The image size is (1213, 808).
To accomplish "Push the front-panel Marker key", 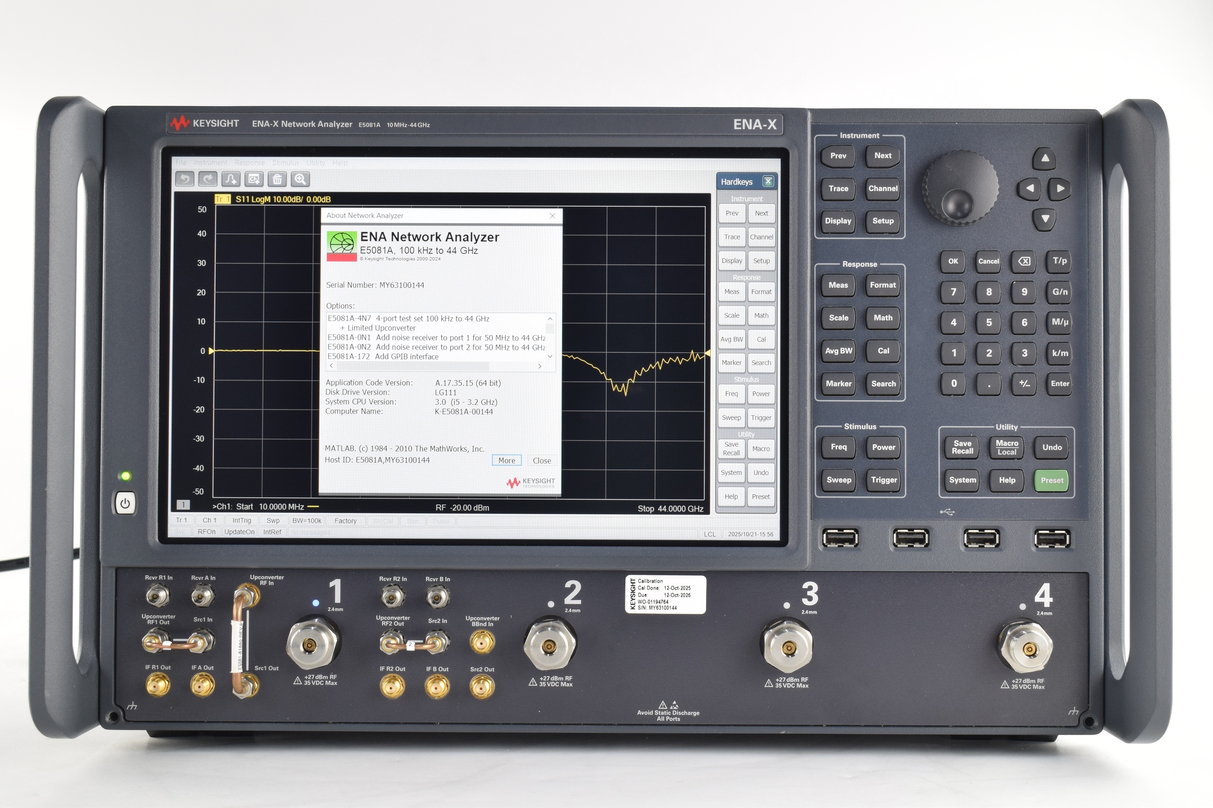I will pos(839,384).
